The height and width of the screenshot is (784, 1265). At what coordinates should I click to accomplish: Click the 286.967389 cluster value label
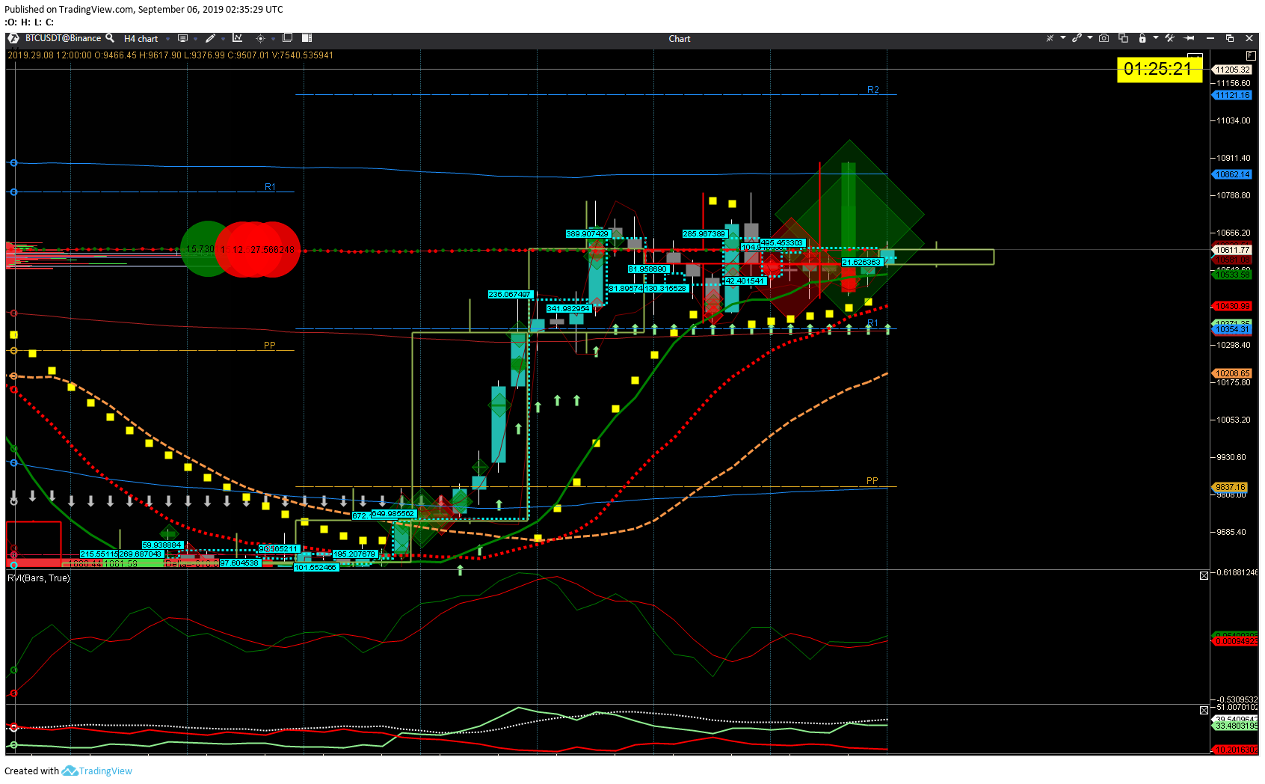[704, 234]
